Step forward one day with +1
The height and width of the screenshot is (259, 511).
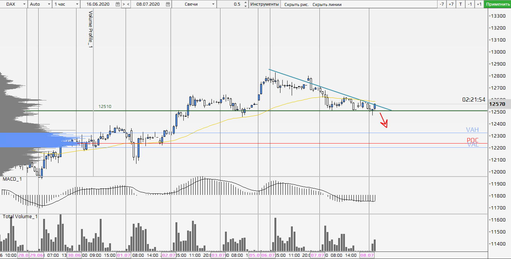click(479, 4)
